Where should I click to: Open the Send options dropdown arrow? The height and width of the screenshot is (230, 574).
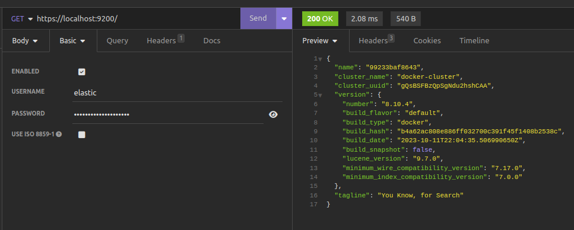point(284,18)
